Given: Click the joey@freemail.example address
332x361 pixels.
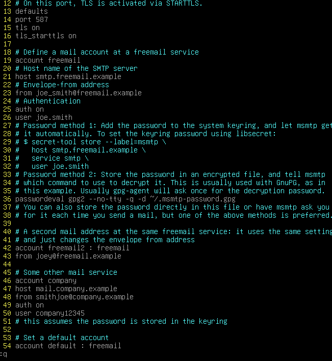Looking at the screenshot, I should point(79,256).
